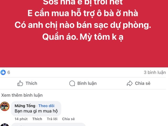Like Mừng Tống's comment with Thích
Image resolution: width=168 pixels, height=126 pixels.
tap(37, 119)
